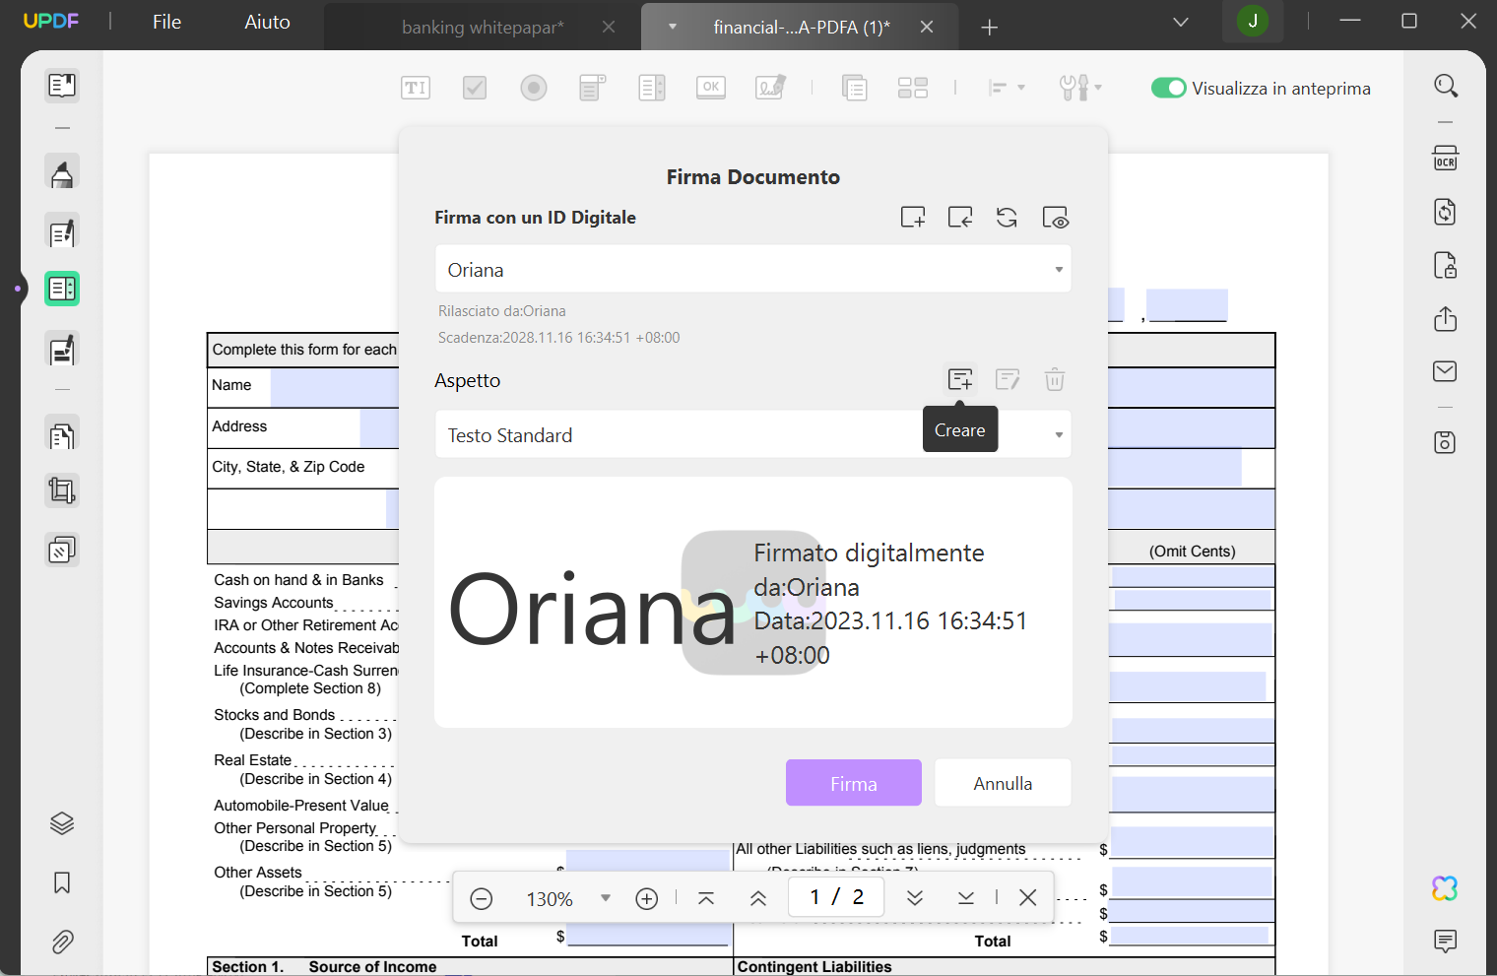Open the File menu

pos(166,22)
